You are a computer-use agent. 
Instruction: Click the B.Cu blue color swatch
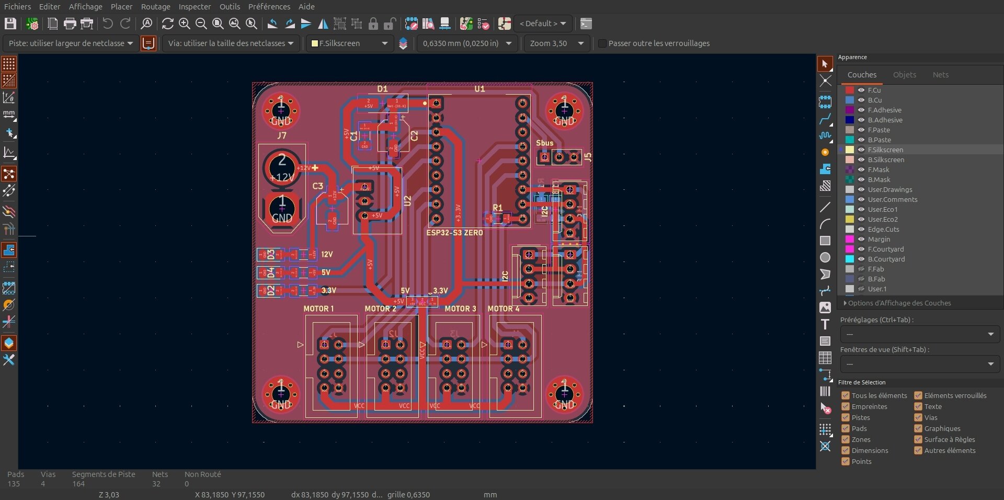pyautogui.click(x=850, y=100)
